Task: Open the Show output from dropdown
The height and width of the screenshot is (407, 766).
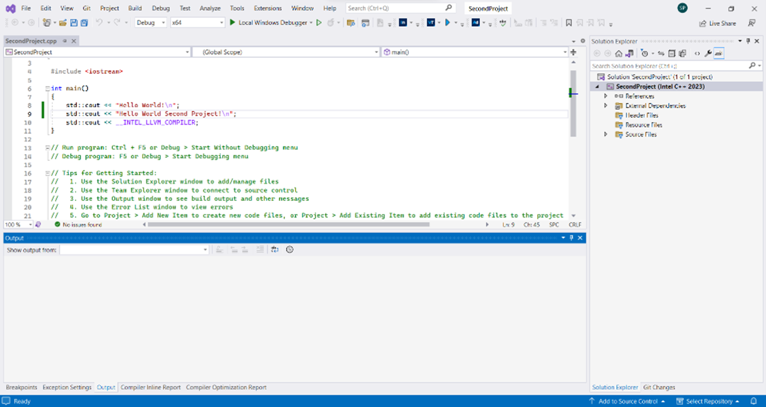Action: click(x=134, y=250)
